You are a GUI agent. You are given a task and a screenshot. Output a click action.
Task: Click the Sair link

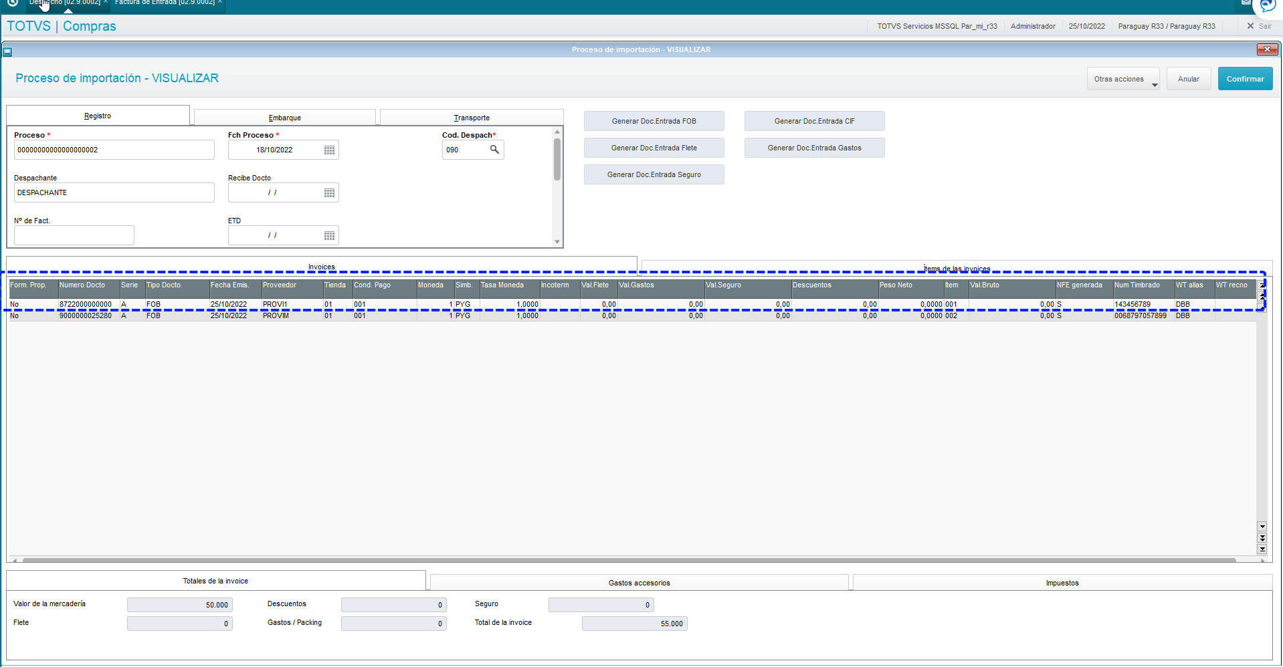click(1265, 26)
